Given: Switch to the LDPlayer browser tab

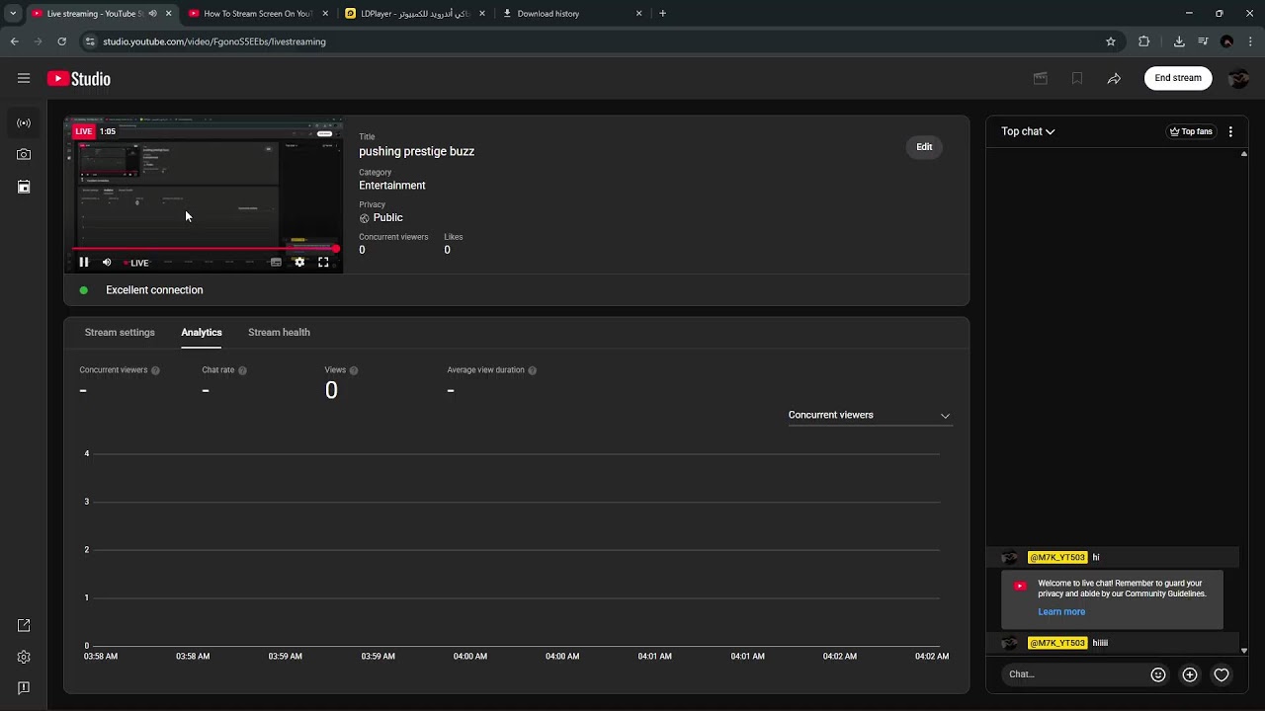Looking at the screenshot, I should (415, 14).
